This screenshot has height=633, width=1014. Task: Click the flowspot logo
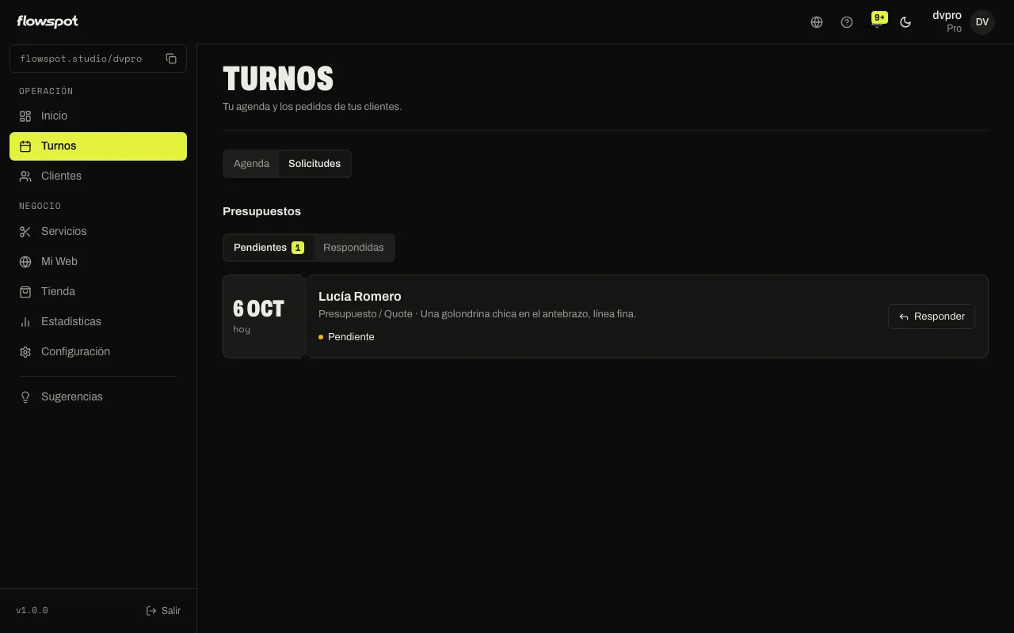point(48,21)
